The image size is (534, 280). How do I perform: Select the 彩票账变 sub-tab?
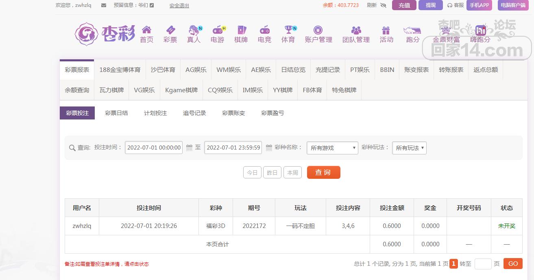(233, 113)
